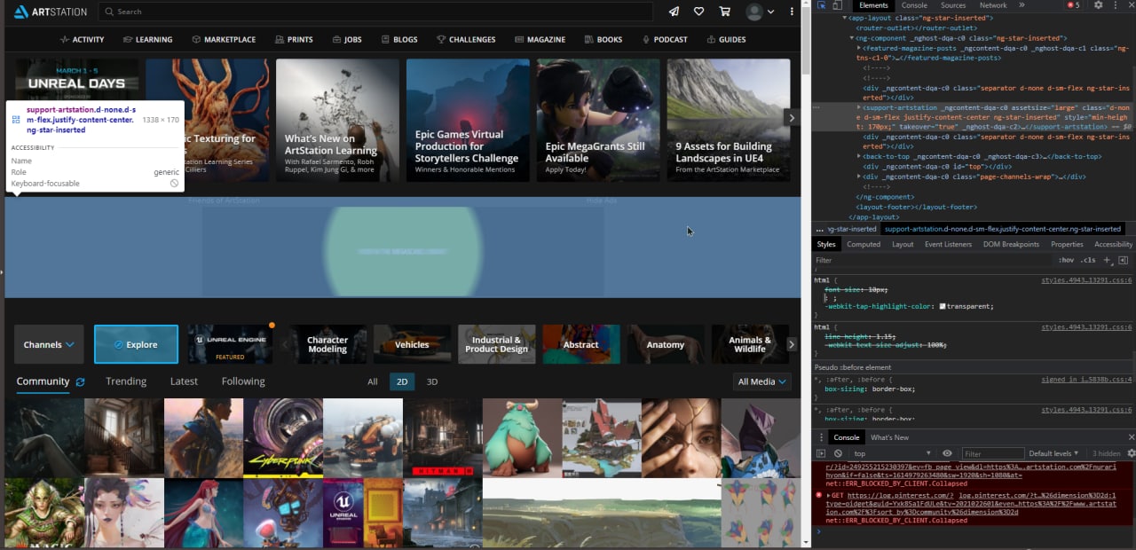The image size is (1136, 550).
Task: Open the Unreal Days featured card
Action: (x=76, y=78)
